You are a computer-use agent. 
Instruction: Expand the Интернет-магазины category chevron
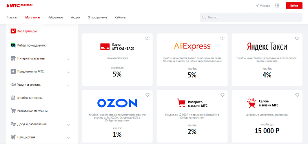[68, 59]
